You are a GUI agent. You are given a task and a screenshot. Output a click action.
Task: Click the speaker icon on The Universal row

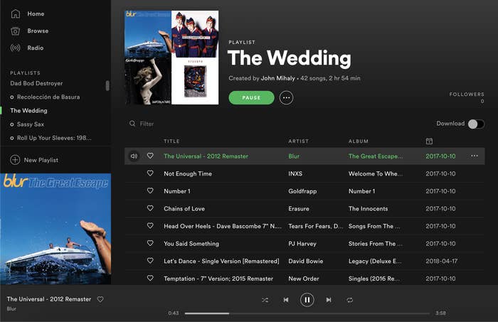click(x=134, y=156)
